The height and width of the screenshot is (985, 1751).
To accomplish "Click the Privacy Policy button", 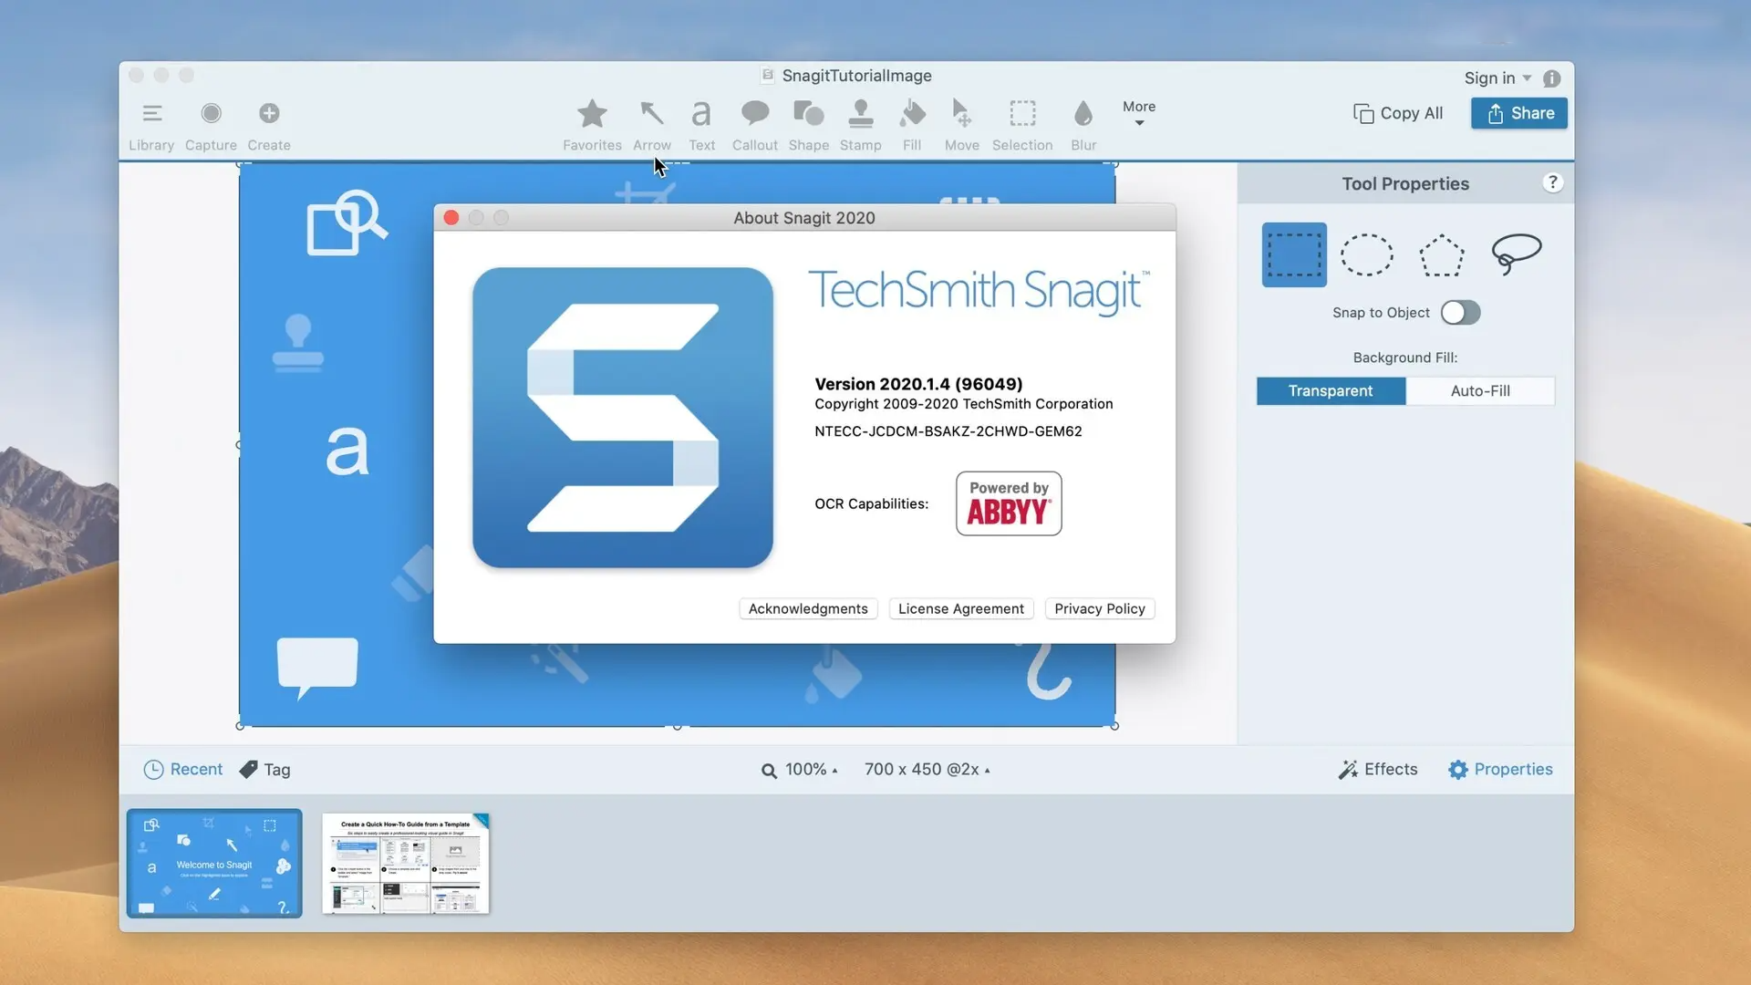I will 1100,608.
